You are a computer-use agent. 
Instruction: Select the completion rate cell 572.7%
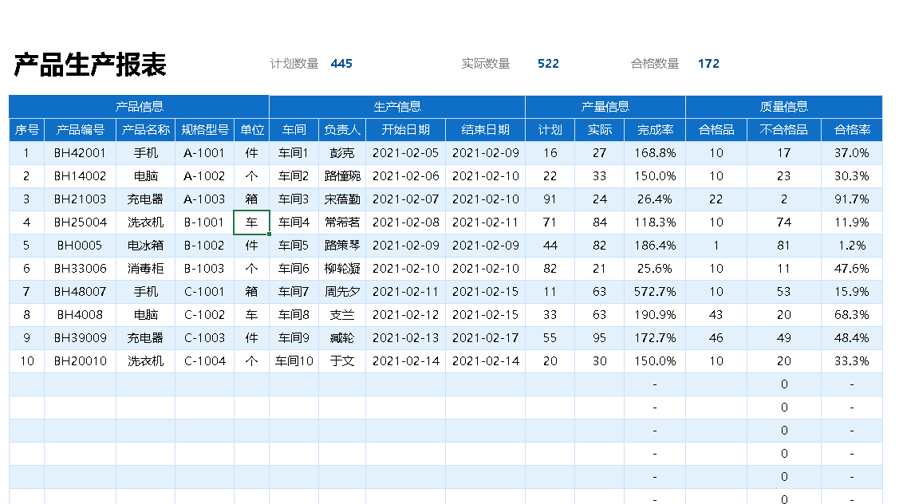coord(655,292)
